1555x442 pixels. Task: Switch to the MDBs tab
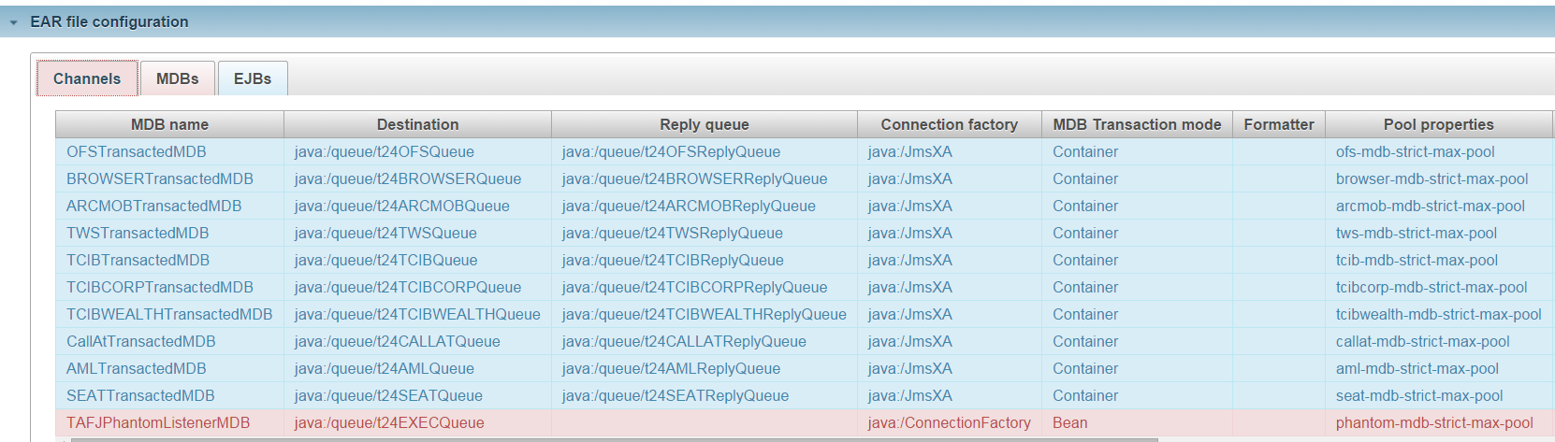pos(178,78)
